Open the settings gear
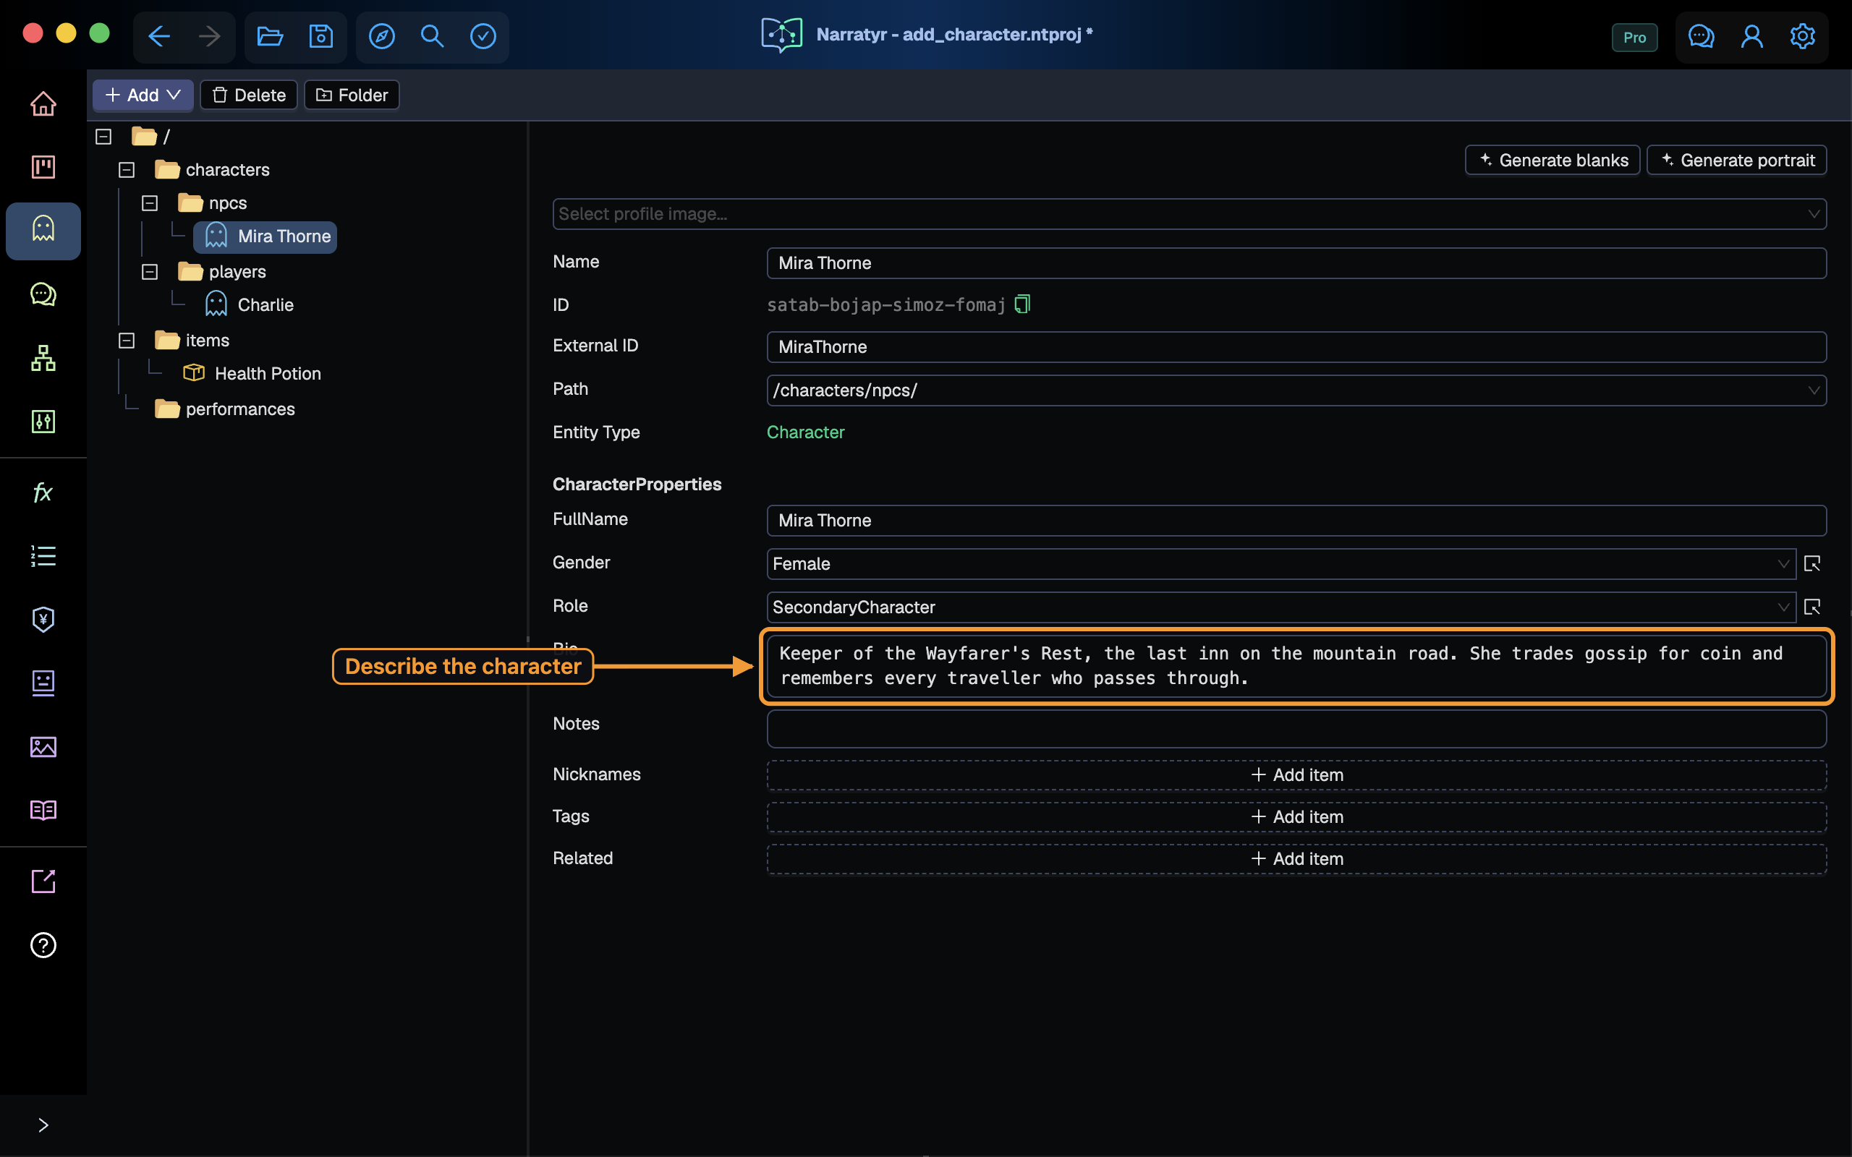Image resolution: width=1852 pixels, height=1157 pixels. (x=1802, y=36)
